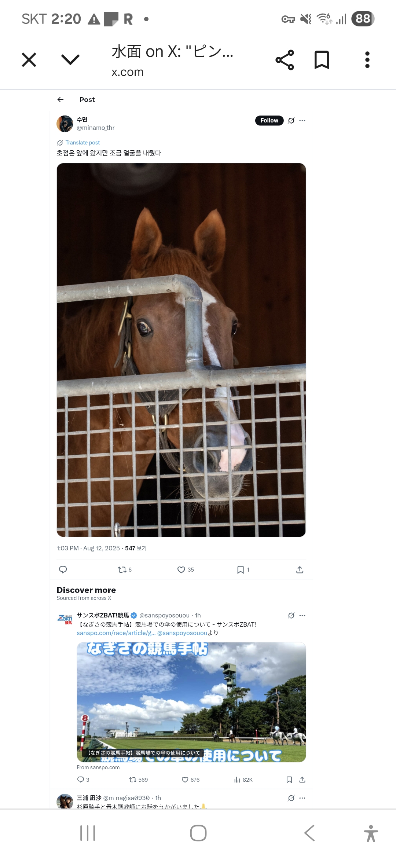Toggle bookmark on the minamo_thr post
The image size is (396, 858).
pyautogui.click(x=243, y=569)
